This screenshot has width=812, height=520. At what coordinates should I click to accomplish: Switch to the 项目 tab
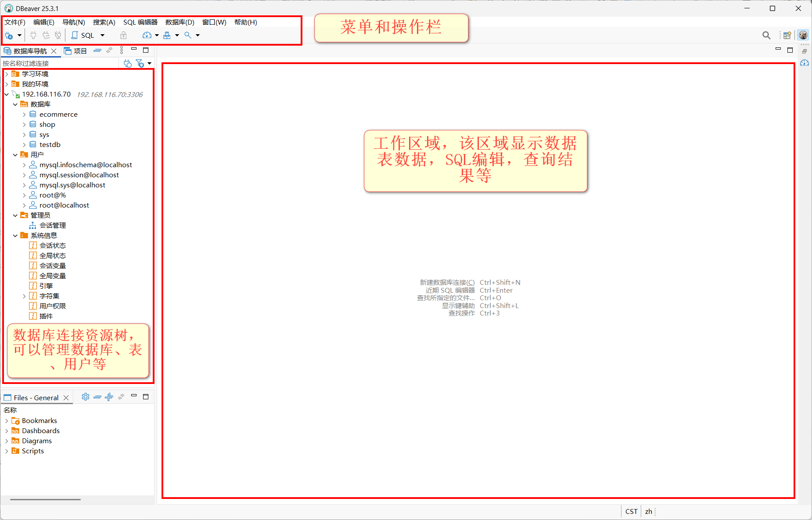click(76, 51)
